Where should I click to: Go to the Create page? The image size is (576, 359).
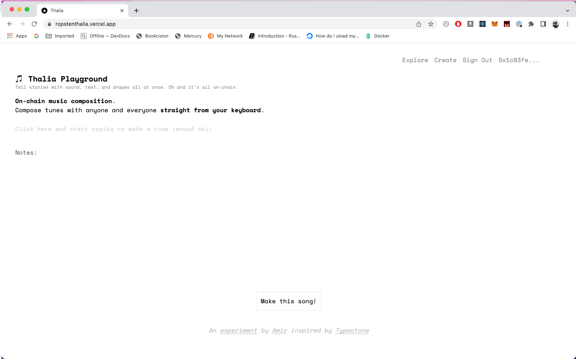(x=445, y=60)
